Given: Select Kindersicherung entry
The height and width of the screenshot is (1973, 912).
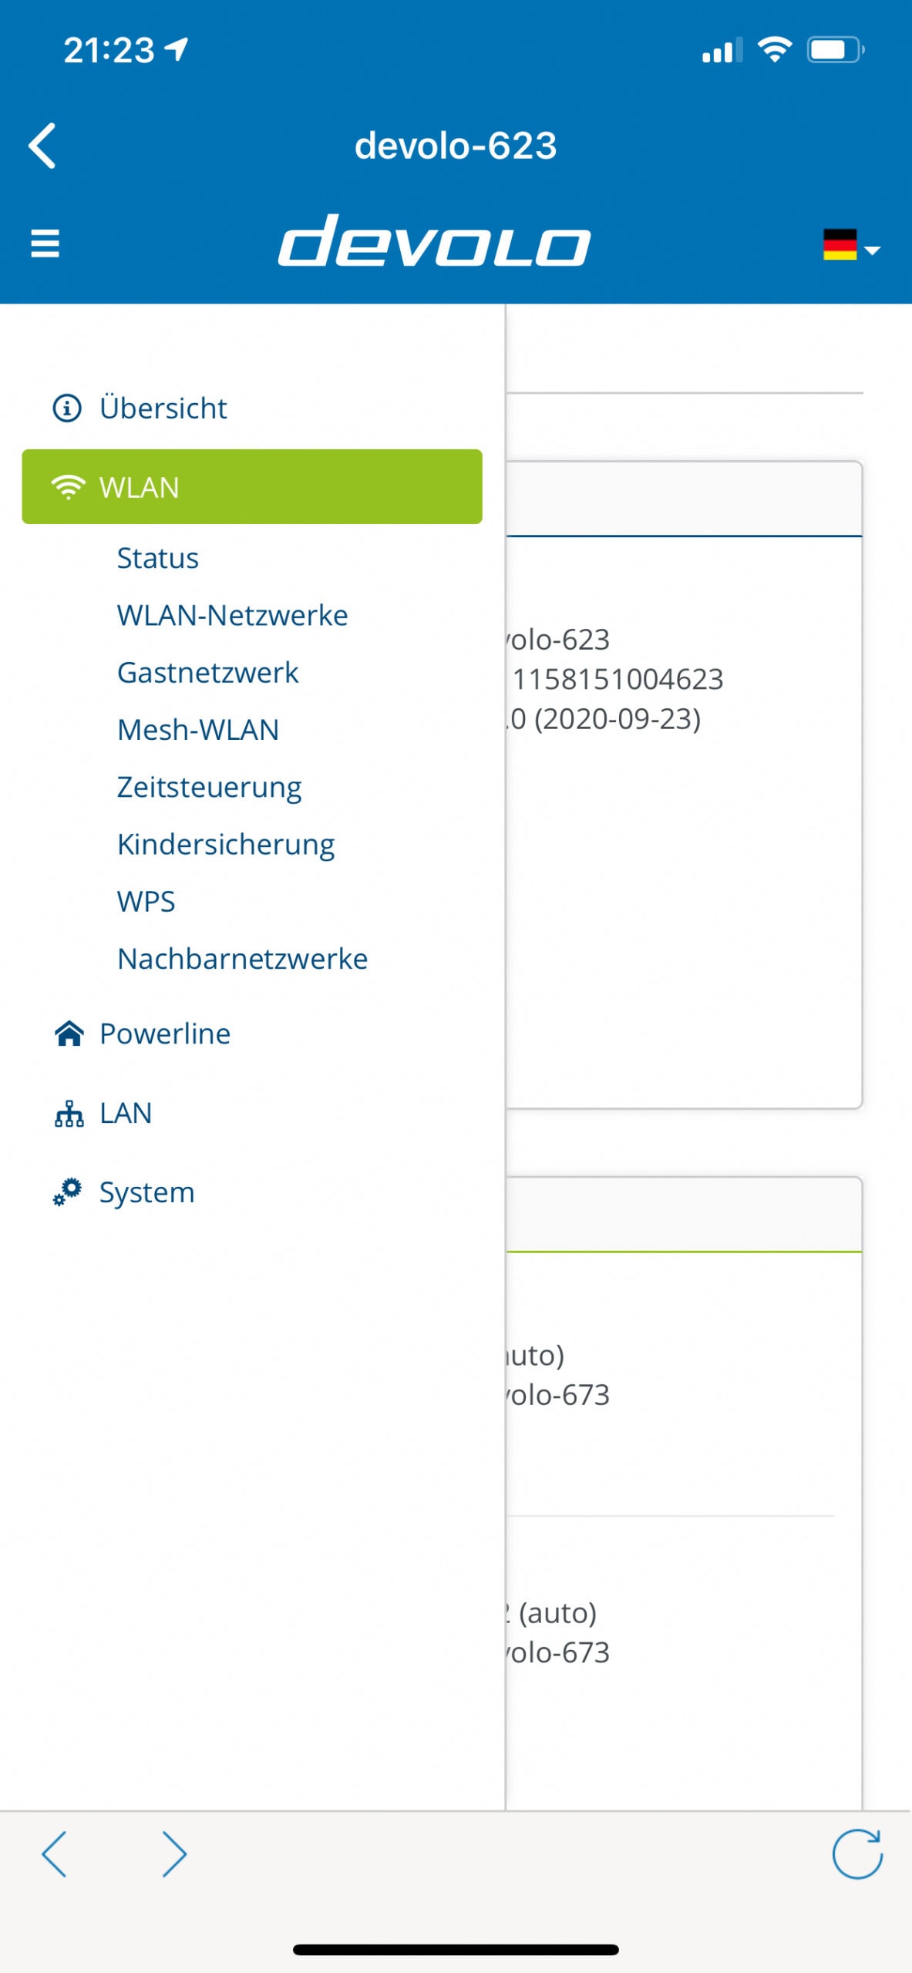Looking at the screenshot, I should [x=226, y=844].
